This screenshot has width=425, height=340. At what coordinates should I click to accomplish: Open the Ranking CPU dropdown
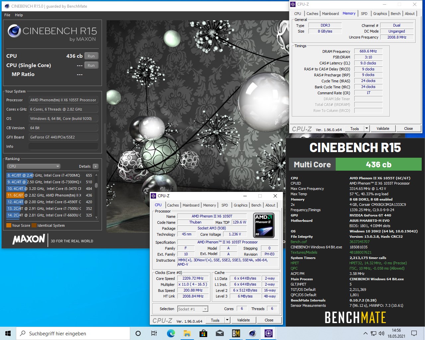34,166
